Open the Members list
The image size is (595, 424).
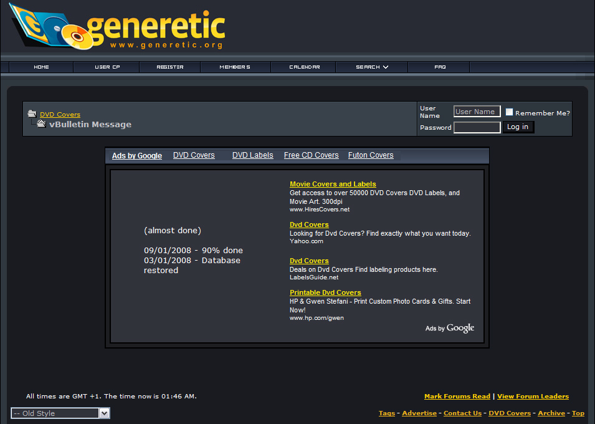tap(235, 67)
